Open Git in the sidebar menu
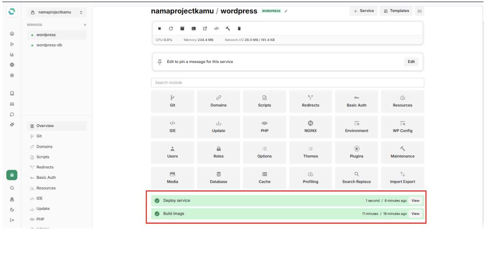Screen dimensions: 485x254 click(x=57, y=136)
